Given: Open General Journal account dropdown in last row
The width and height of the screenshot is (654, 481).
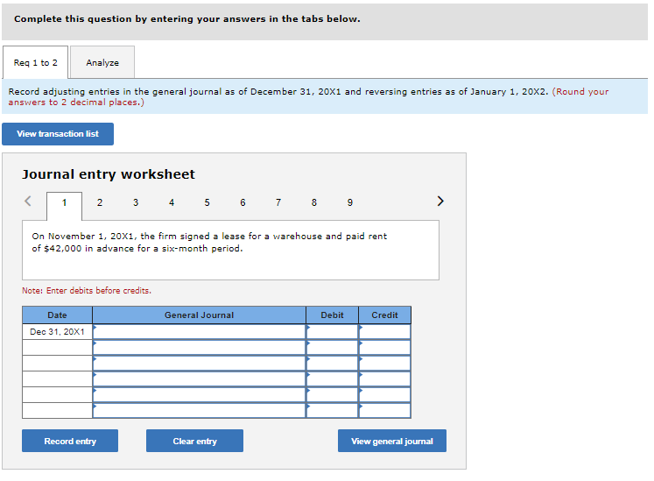Looking at the screenshot, I should pyautogui.click(x=200, y=410).
